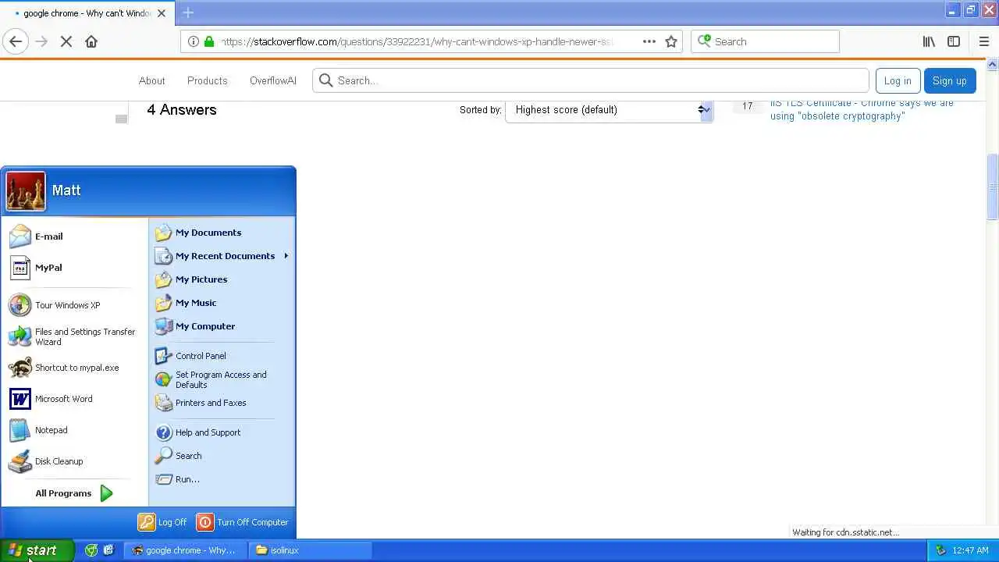Switch to the isolinux folder taskbar button
Viewport: 999px width, 562px height.
(x=311, y=550)
